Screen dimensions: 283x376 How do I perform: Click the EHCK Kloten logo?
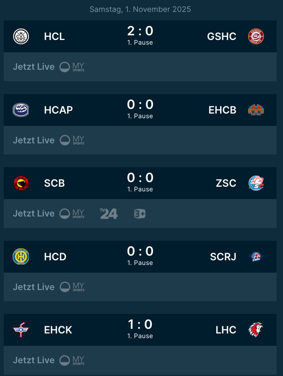(x=21, y=330)
